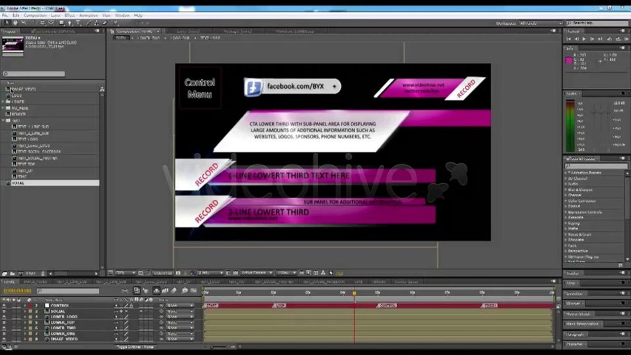Toggle collapse transformations switch for SOCIAL layer

click(x=121, y=311)
